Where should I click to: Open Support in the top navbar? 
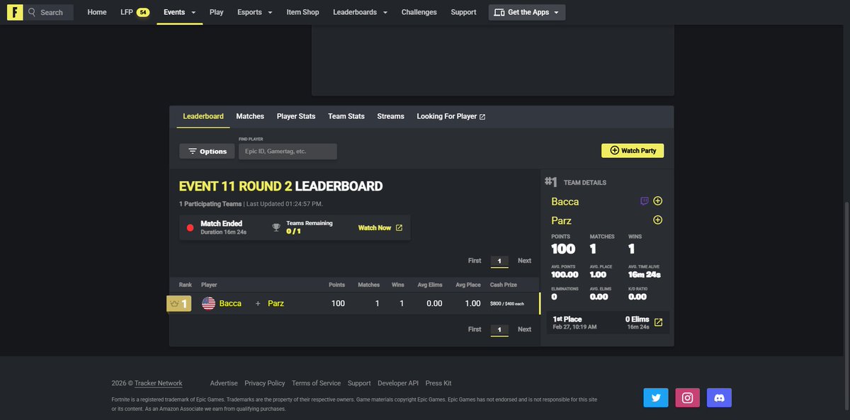coord(463,12)
